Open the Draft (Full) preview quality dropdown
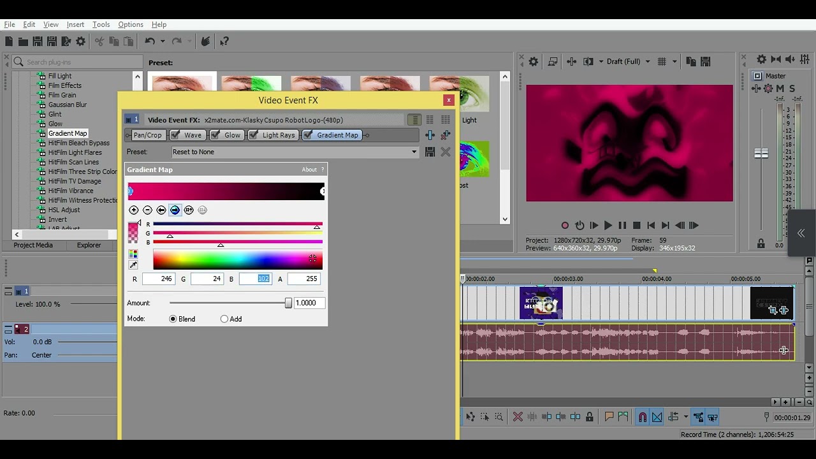 (648, 62)
